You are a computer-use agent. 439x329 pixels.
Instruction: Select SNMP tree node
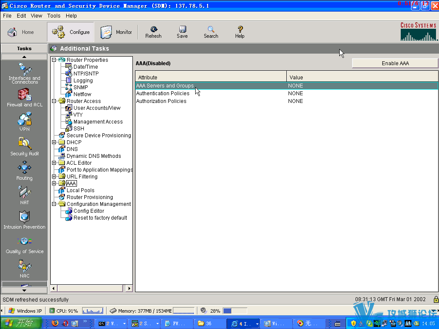(81, 88)
